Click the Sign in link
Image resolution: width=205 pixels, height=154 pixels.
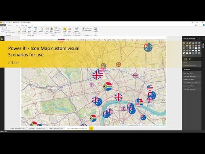[197, 25]
